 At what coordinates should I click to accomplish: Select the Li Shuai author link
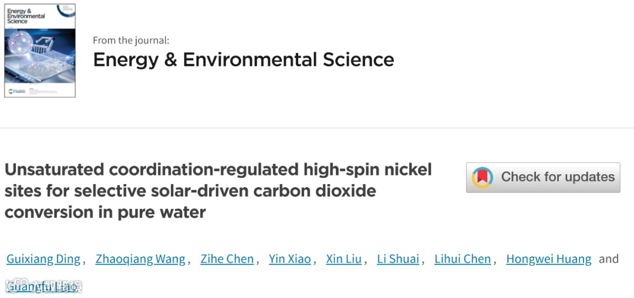coord(398,259)
